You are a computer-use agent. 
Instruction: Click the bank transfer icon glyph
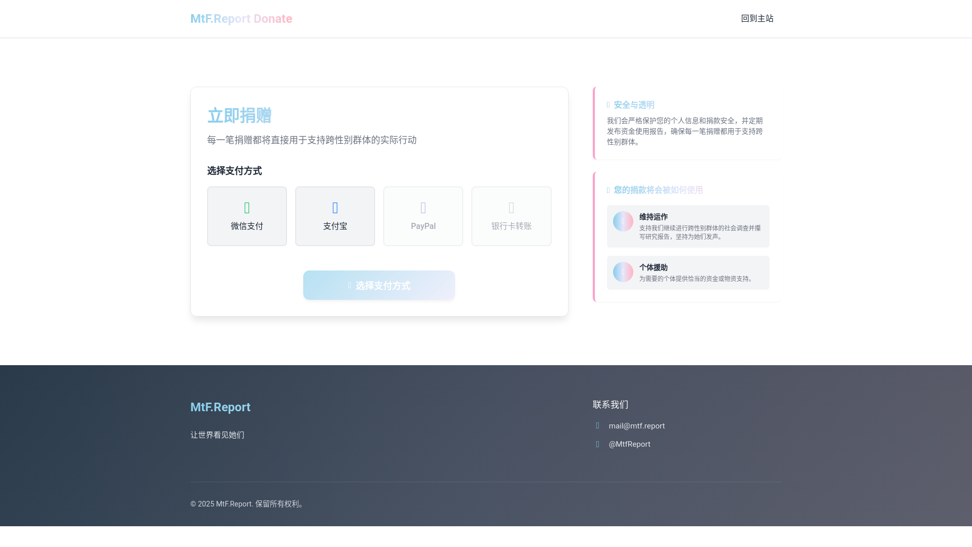pos(511,208)
